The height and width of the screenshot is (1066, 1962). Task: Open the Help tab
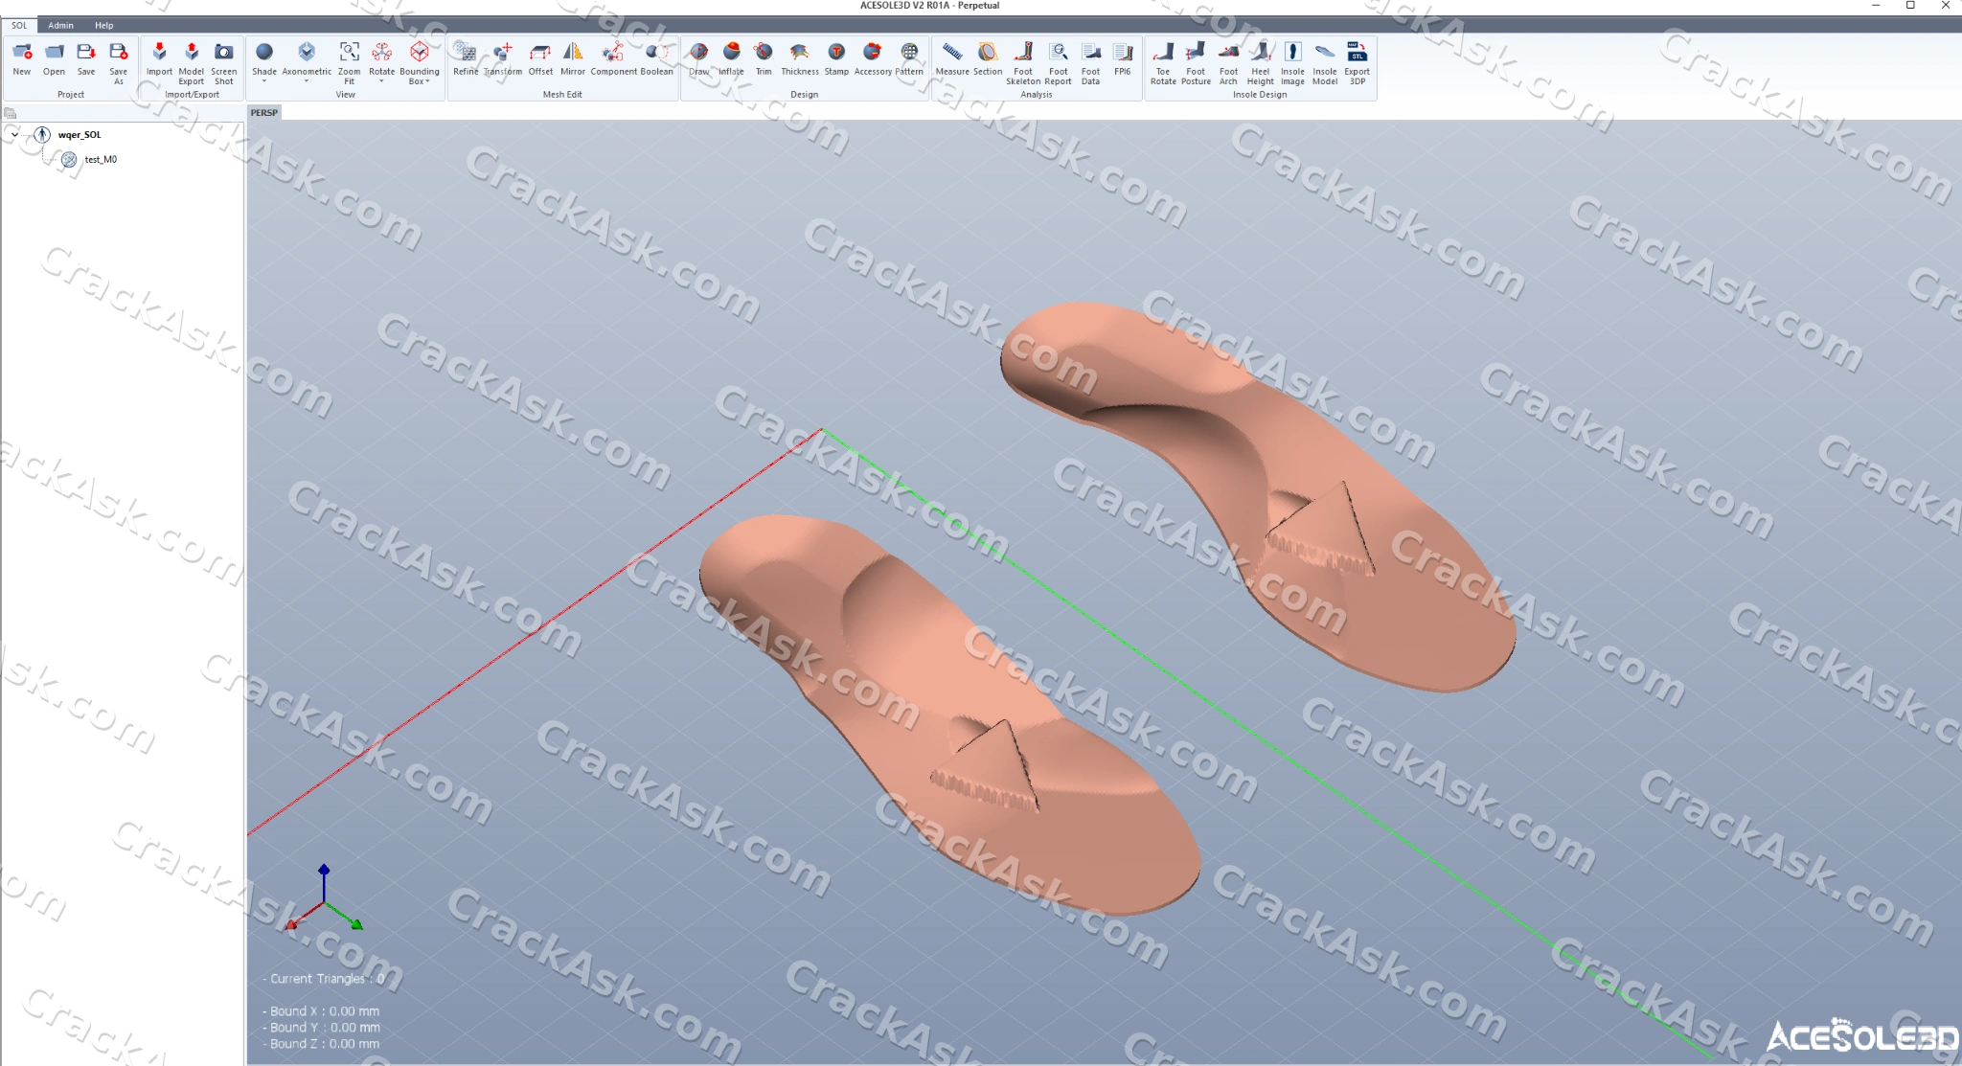coord(104,25)
